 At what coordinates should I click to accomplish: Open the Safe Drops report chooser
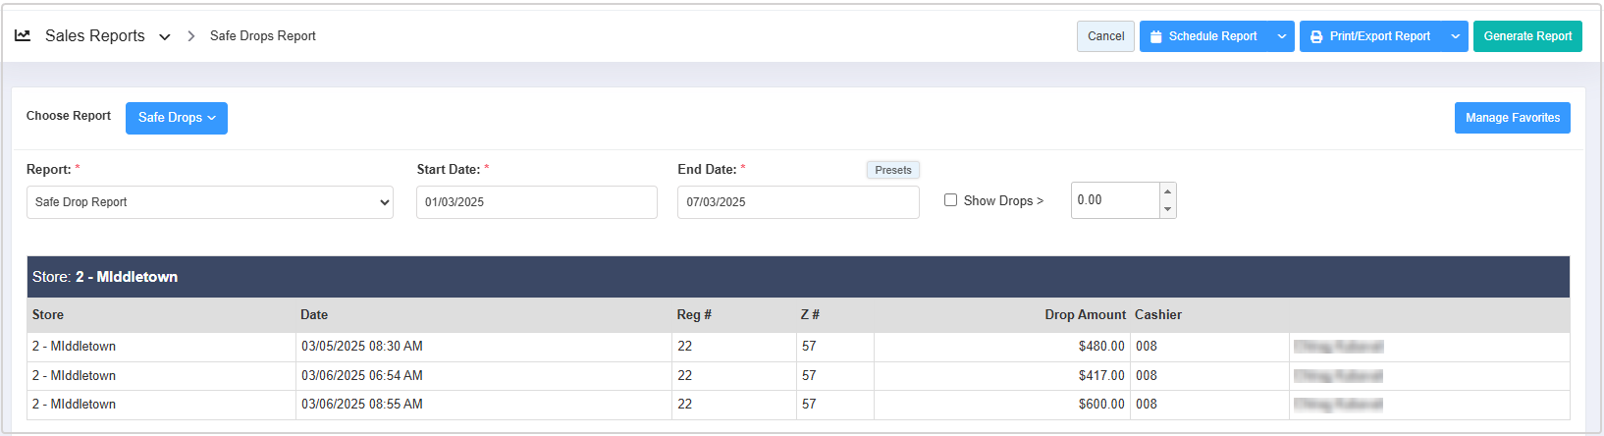pyautogui.click(x=177, y=118)
